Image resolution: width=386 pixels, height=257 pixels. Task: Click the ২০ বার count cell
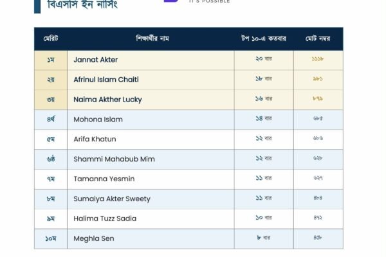(264, 58)
